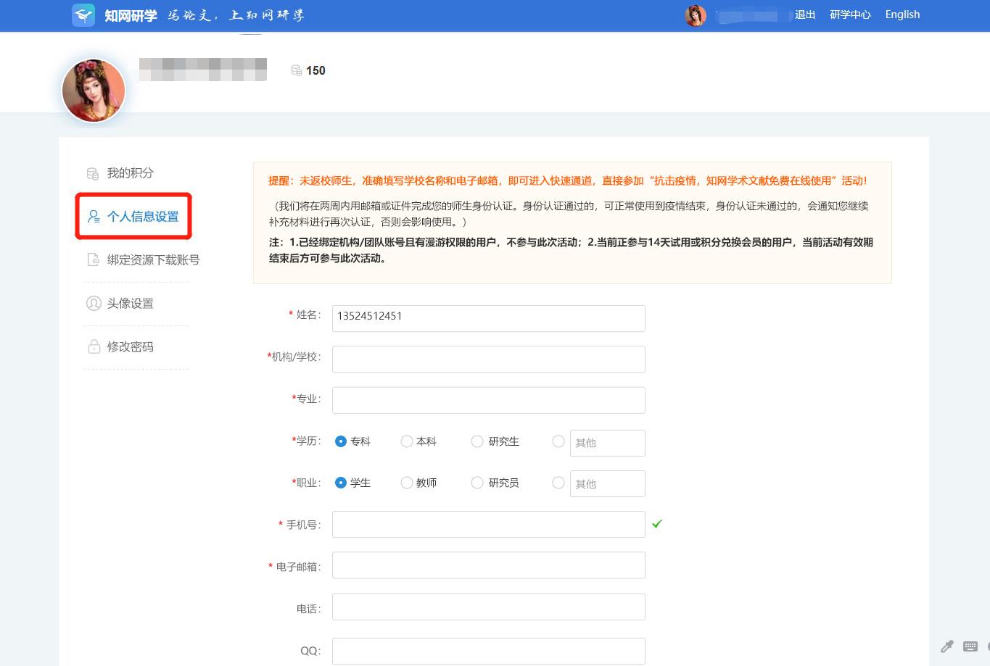Click 退出 to log out

[805, 14]
